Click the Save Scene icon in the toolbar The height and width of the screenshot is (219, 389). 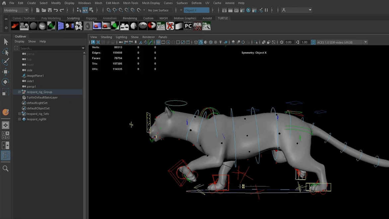[50, 10]
